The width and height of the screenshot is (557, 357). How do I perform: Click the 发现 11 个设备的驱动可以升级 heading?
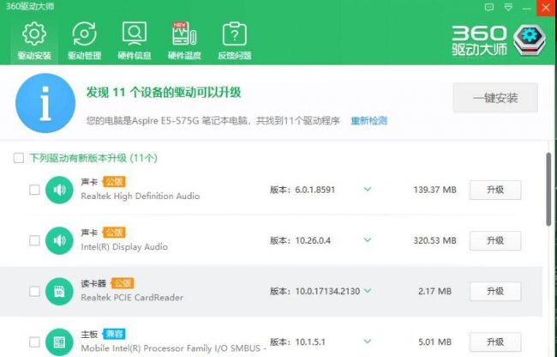pos(164,93)
